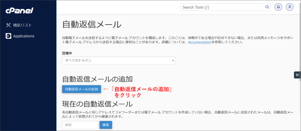Click the Applications sidebar icon
The image size is (301, 131).
(x=8, y=36)
